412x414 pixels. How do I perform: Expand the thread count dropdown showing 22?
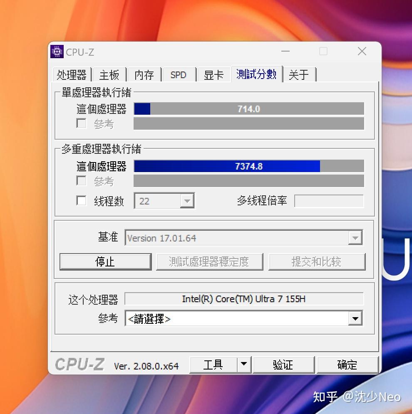coord(187,201)
